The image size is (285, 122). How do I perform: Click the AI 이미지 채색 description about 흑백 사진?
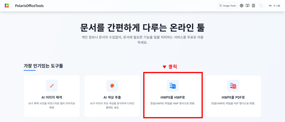(x=52, y=106)
